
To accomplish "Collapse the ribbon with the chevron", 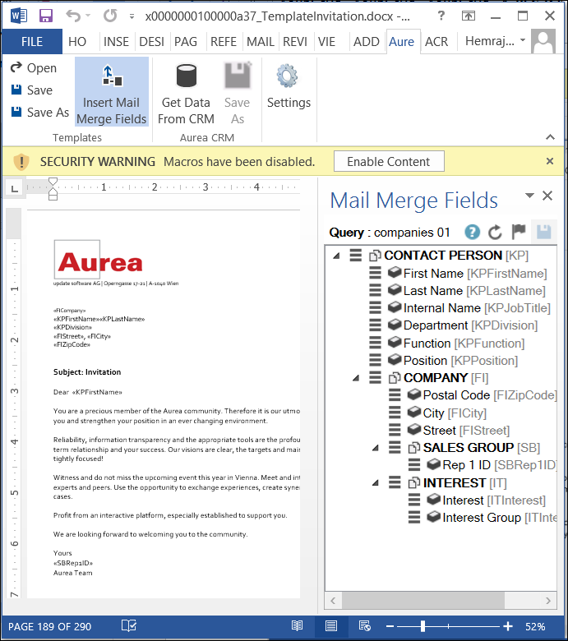I will (551, 137).
